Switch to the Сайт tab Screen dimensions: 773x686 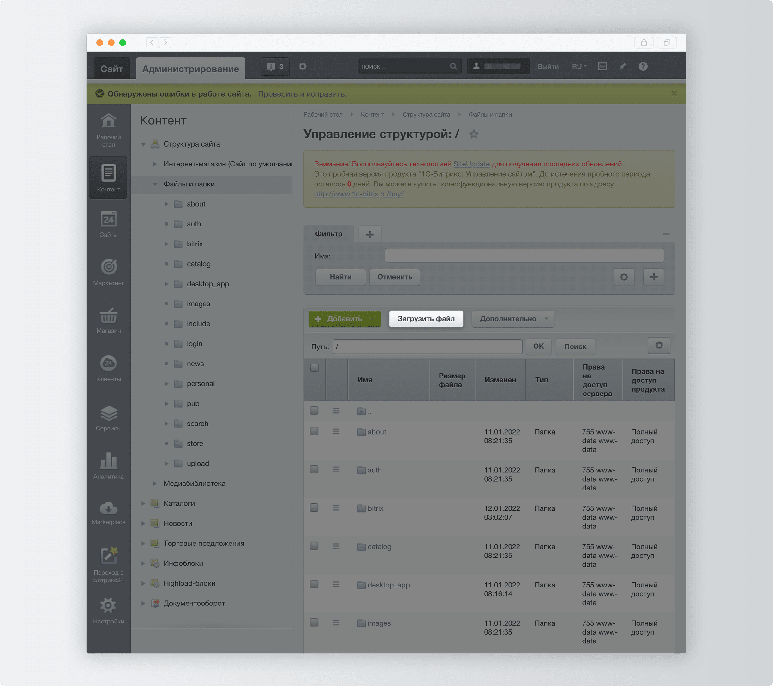111,69
